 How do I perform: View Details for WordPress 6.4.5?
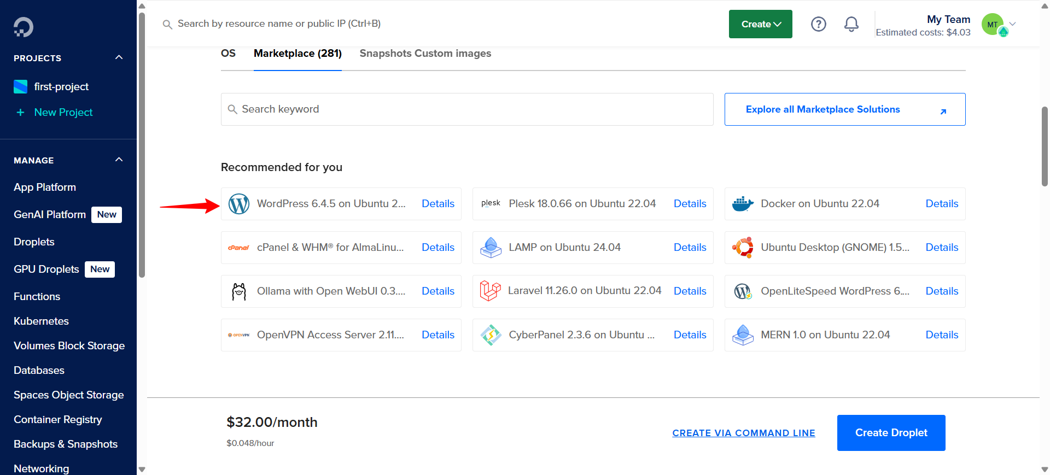tap(437, 204)
